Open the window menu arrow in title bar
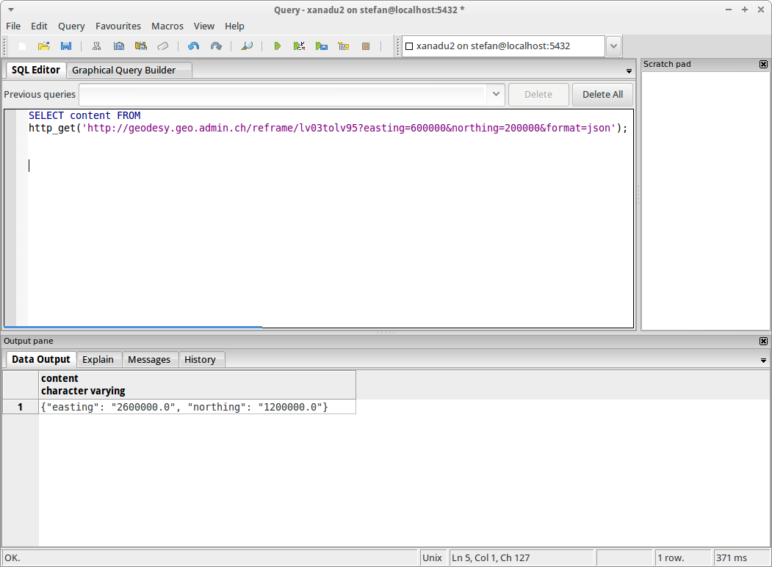Screen dimensions: 772x567 point(11,10)
